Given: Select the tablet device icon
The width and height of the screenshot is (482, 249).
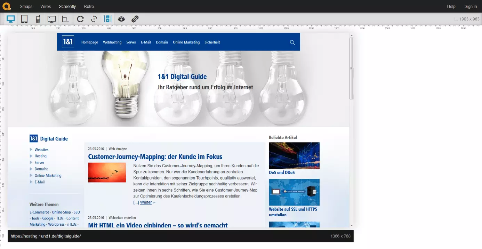Looking at the screenshot, I should 24,19.
